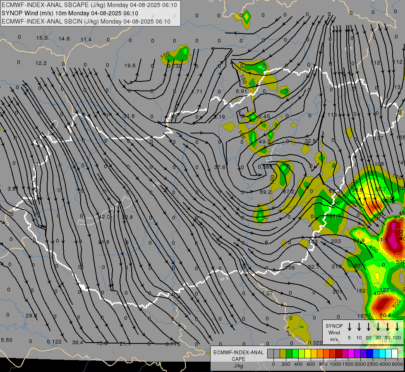Click the SYNOP Wind 10m title line

(70, 13)
